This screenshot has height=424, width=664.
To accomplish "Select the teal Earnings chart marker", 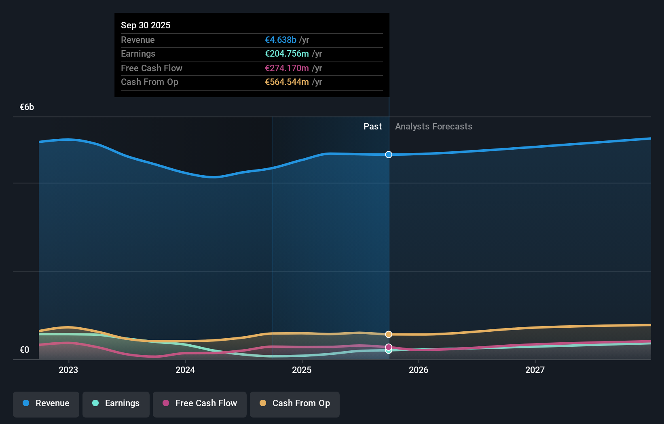I will point(388,351).
